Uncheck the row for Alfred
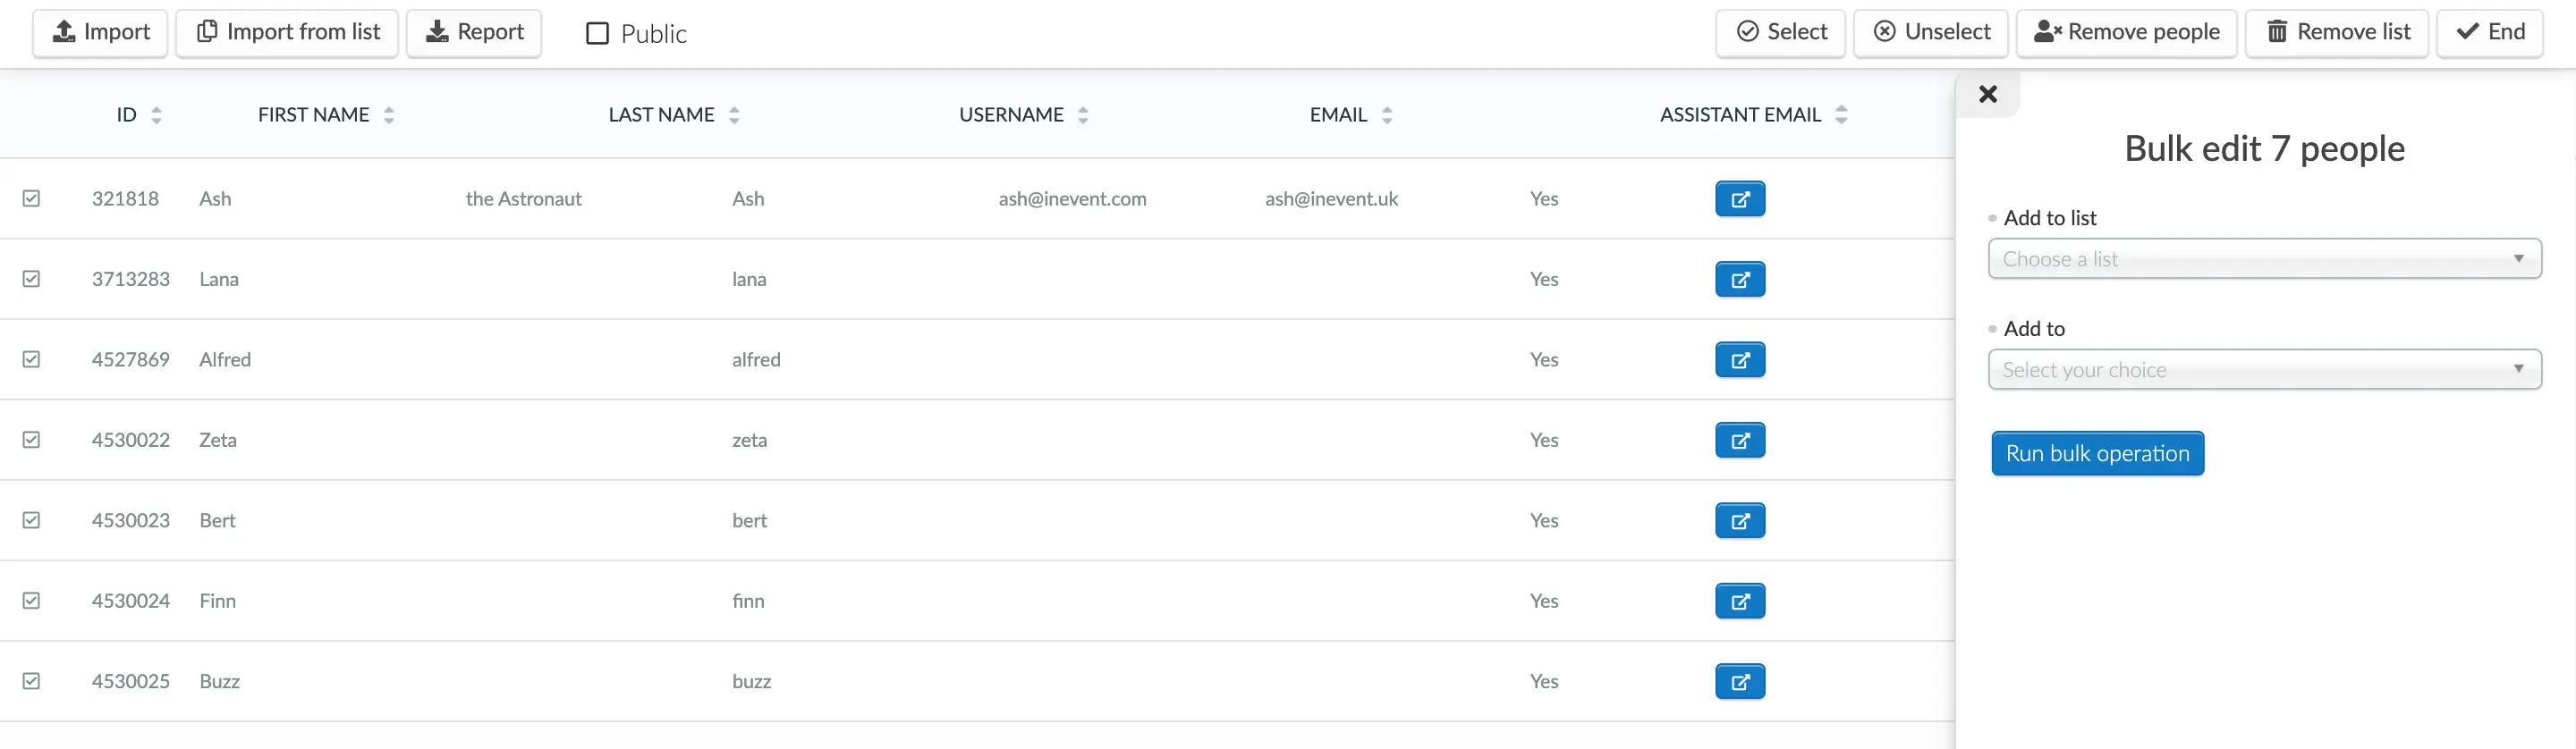This screenshot has width=2576, height=749. pos(31,359)
